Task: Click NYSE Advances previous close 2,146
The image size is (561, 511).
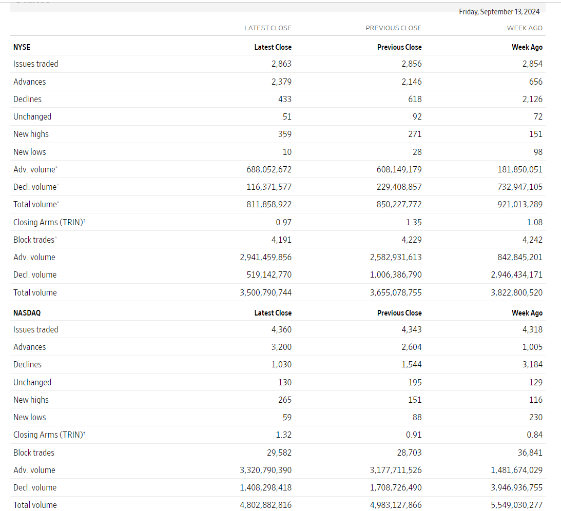Action: [412, 82]
